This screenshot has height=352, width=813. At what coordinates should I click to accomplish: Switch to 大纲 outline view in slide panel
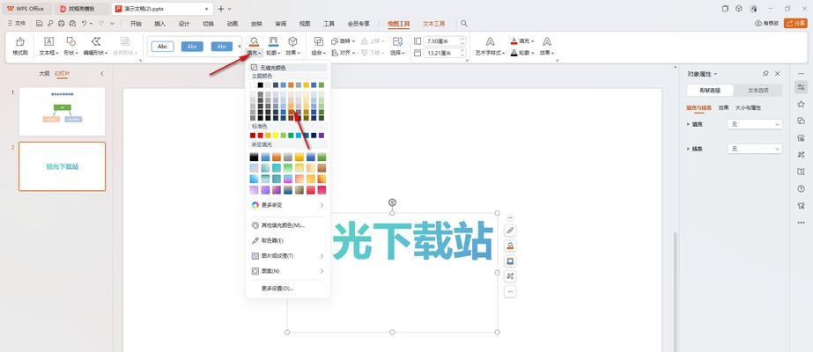(45, 74)
